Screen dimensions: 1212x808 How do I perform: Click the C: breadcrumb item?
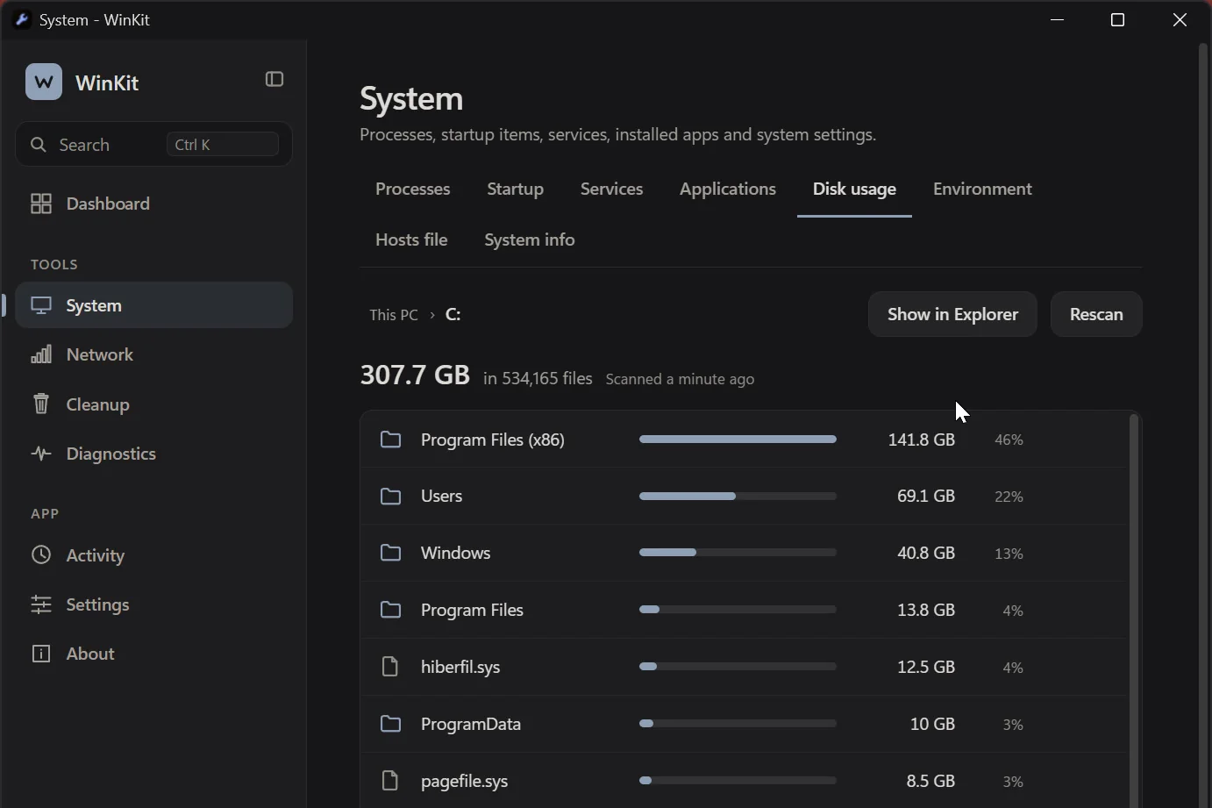coord(453,315)
